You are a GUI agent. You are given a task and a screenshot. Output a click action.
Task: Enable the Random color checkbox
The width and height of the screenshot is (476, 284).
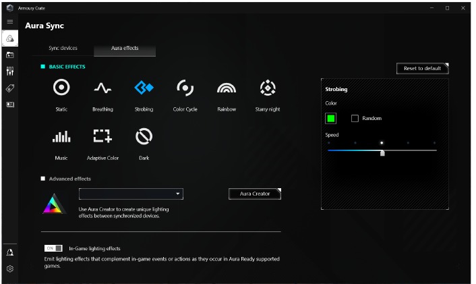tap(355, 119)
